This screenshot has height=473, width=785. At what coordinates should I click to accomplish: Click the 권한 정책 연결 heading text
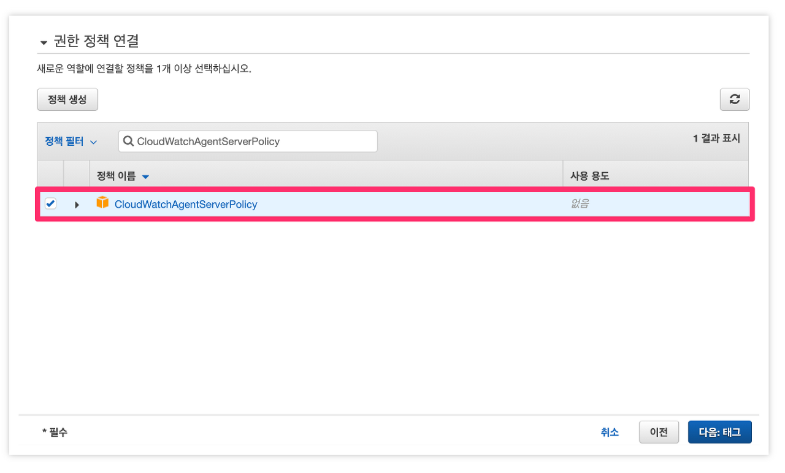click(x=96, y=42)
